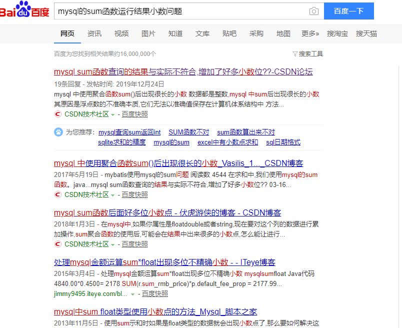Open 伏虎游侠的博客 result title
402x328 pixels.
coord(167,212)
